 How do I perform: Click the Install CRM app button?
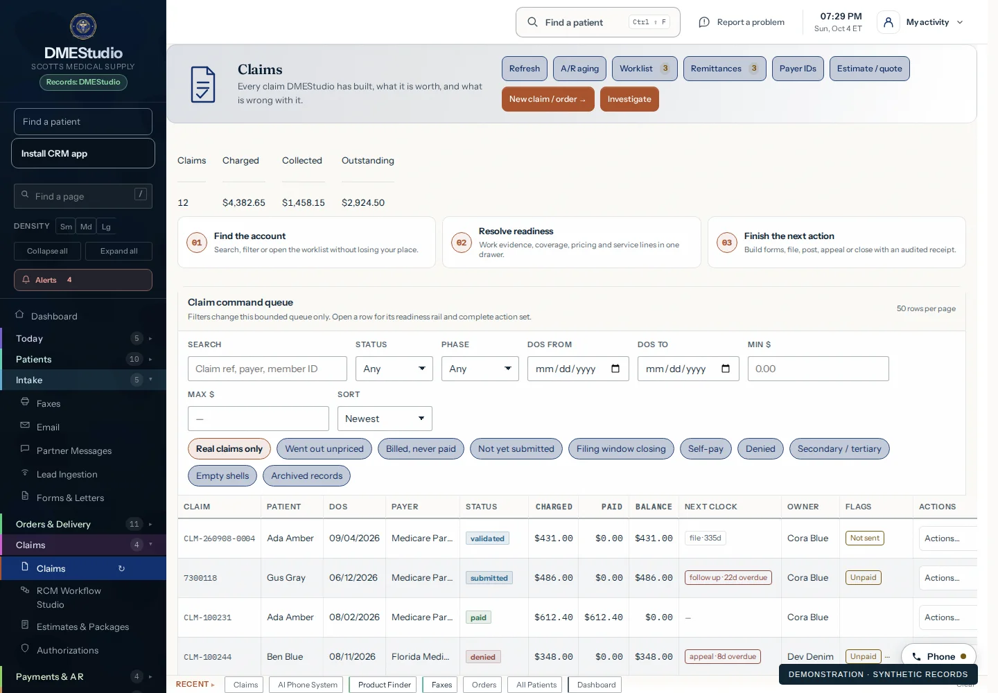pyautogui.click(x=83, y=153)
